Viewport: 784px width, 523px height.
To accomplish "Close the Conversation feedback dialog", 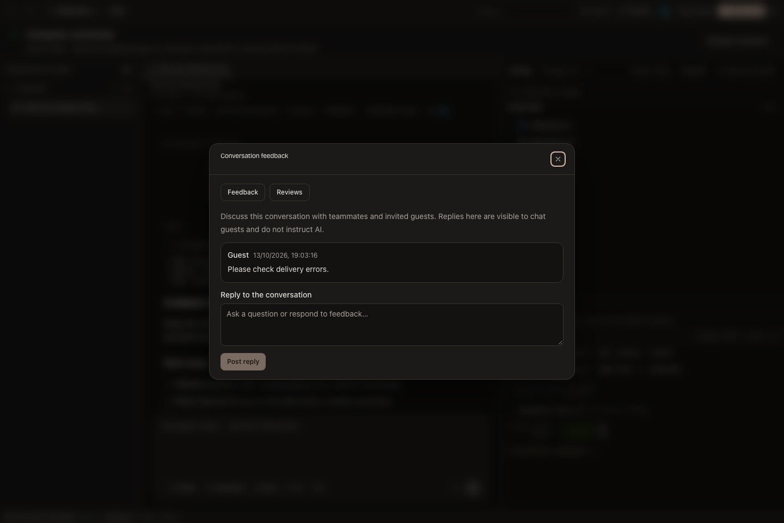I will tap(558, 159).
